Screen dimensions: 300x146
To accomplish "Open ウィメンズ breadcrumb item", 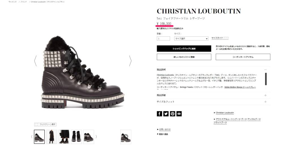I will point(13,2).
